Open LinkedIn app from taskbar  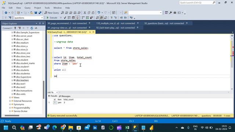(95, 128)
